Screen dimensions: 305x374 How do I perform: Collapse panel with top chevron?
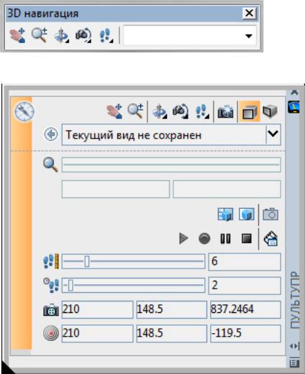[x=294, y=93]
